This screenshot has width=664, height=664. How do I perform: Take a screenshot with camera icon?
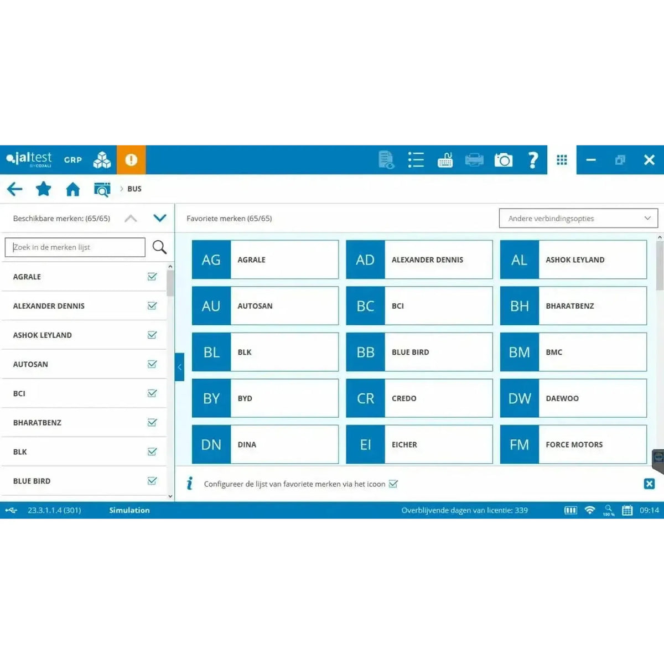504,160
